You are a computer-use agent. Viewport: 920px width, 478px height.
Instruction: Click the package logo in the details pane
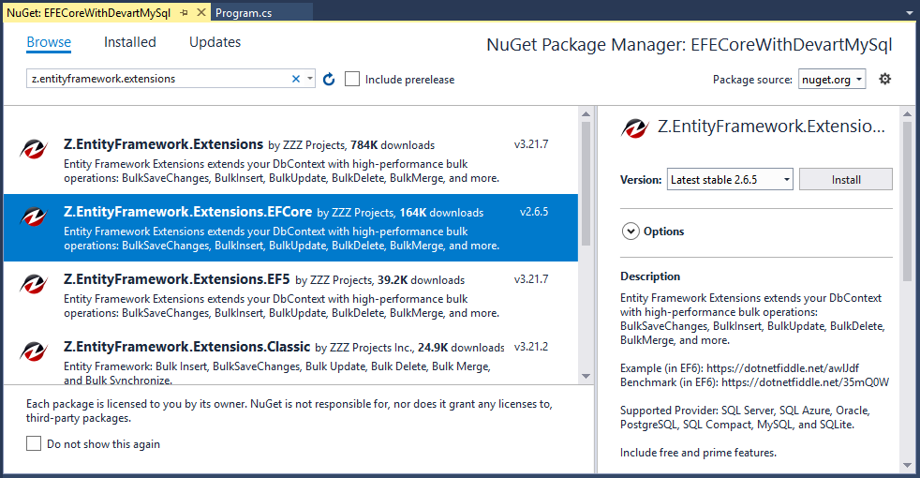click(634, 127)
